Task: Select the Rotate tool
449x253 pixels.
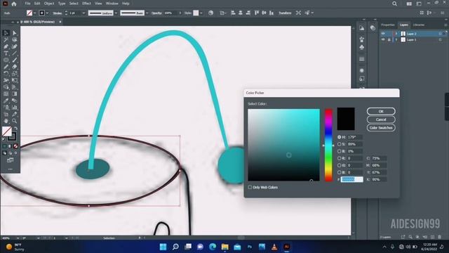Action: (x=6, y=74)
